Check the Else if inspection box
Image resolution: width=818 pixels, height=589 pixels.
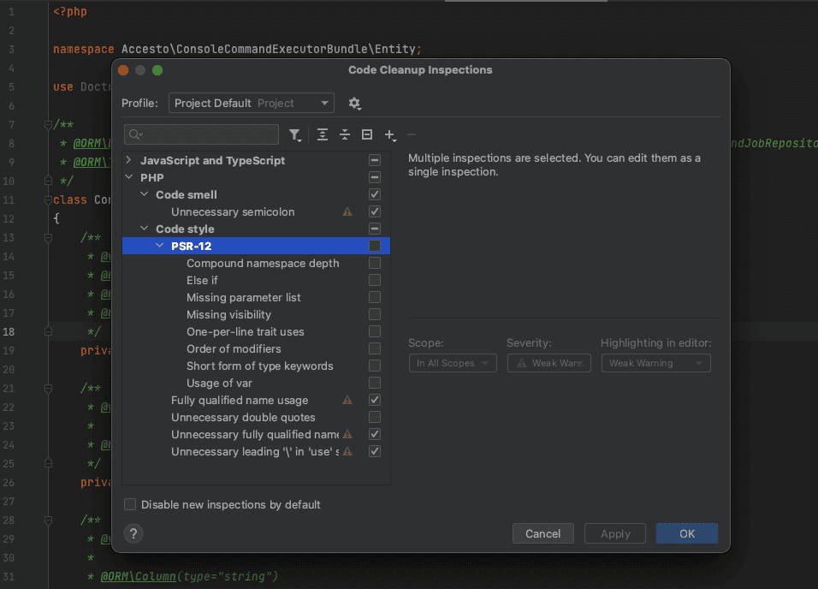tap(374, 280)
